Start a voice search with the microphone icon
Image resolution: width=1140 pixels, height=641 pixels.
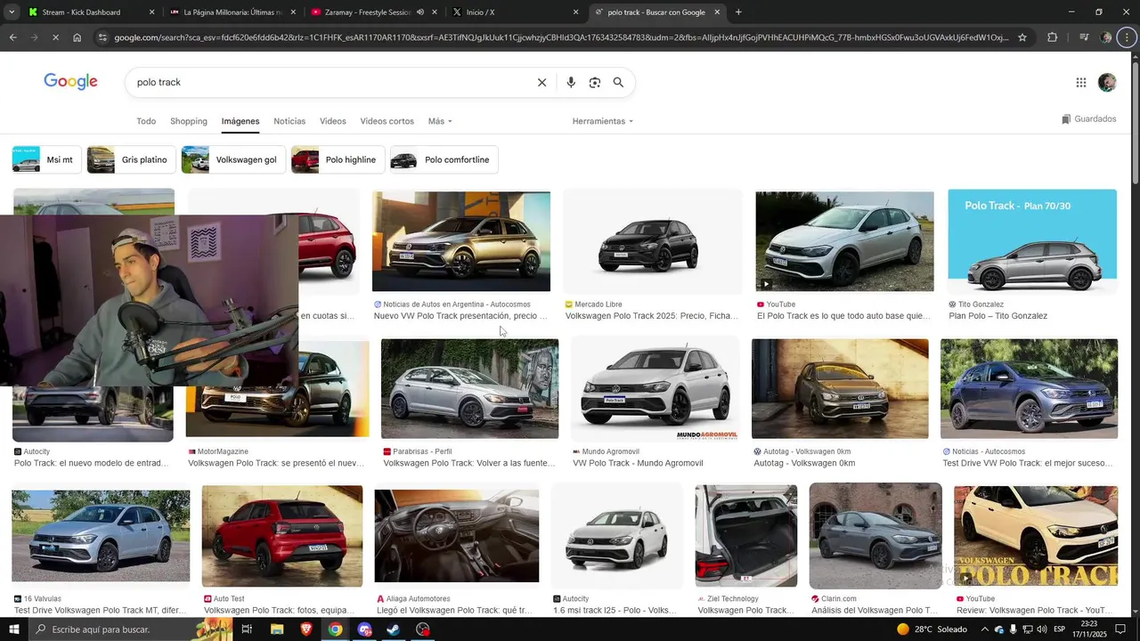[x=571, y=82]
